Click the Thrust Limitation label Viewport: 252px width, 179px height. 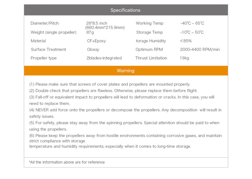pyautogui.click(x=151, y=58)
